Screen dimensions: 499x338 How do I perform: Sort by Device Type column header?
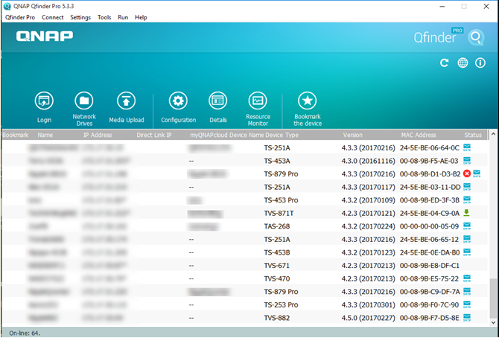pyautogui.click(x=282, y=135)
